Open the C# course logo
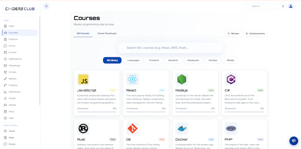 pyautogui.click(x=231, y=79)
